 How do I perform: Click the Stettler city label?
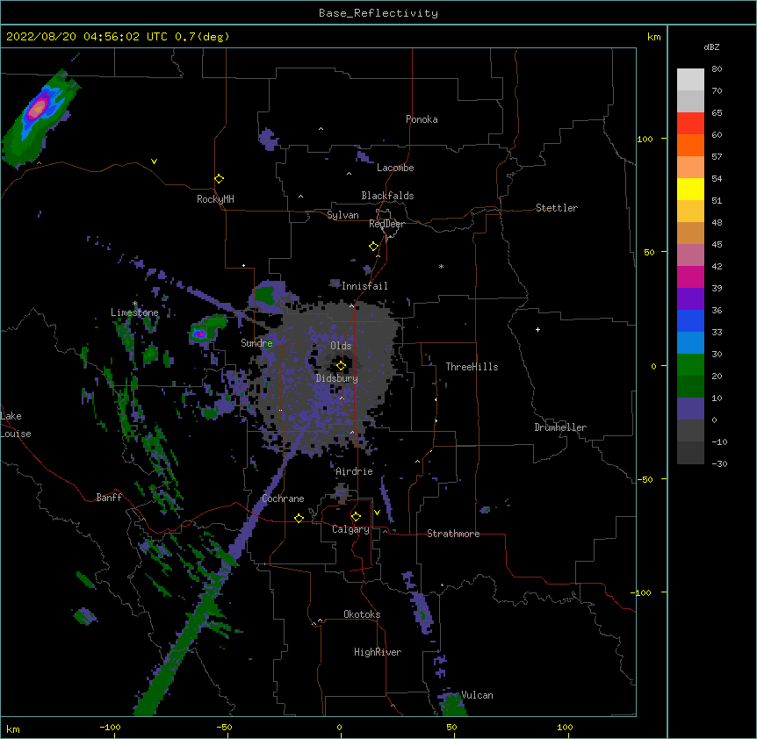pos(557,208)
